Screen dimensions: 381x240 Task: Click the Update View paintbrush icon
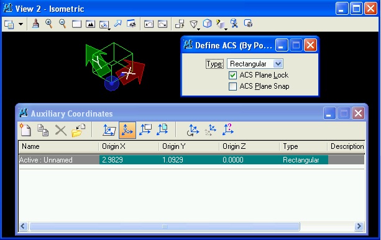tap(35, 24)
